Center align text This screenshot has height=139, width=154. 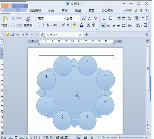tap(108, 25)
